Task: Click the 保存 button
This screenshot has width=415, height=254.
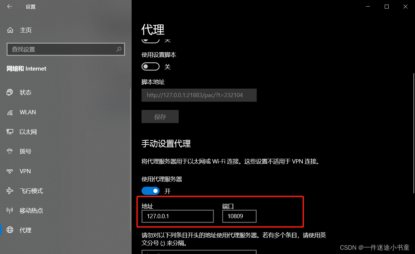Action: pos(160,116)
